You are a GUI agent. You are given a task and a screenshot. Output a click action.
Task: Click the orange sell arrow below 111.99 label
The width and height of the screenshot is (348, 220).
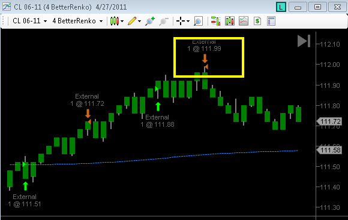205,59
